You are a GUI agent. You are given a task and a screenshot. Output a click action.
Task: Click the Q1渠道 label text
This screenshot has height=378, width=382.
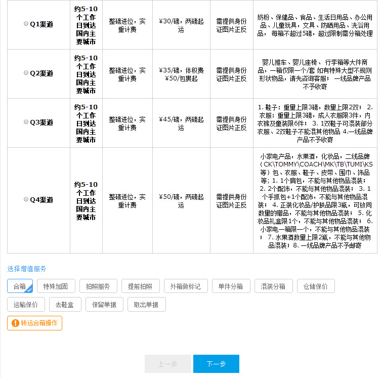click(x=41, y=24)
